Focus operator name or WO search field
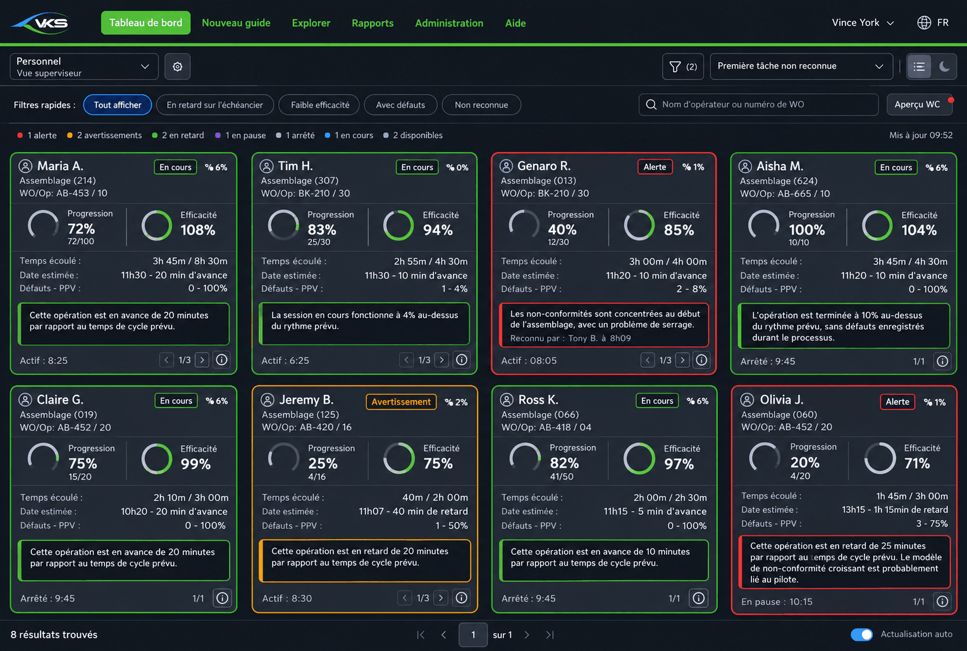 pos(758,105)
